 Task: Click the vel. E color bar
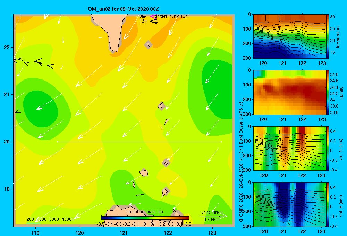tap(327, 204)
